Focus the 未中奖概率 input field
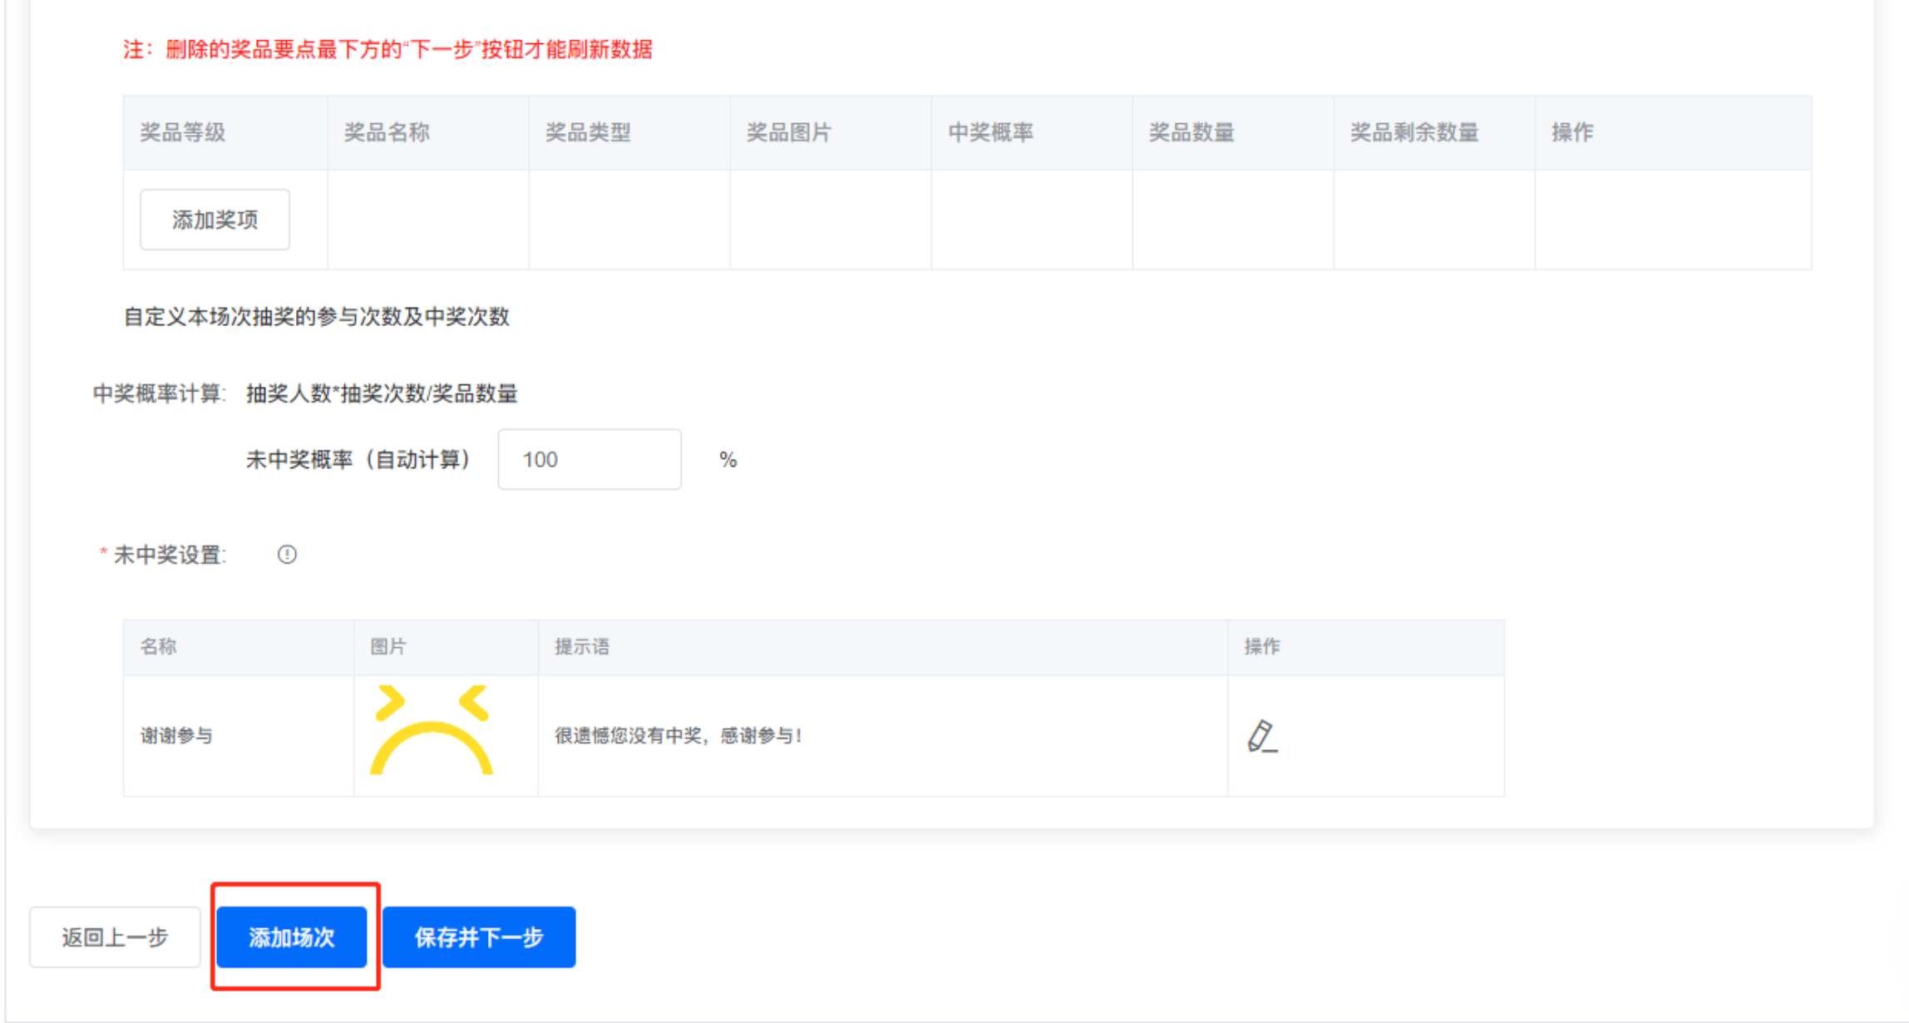Viewport: 1909px width, 1023px height. pos(589,459)
